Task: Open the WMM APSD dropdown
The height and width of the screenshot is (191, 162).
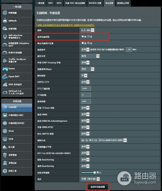Action: 85,127
